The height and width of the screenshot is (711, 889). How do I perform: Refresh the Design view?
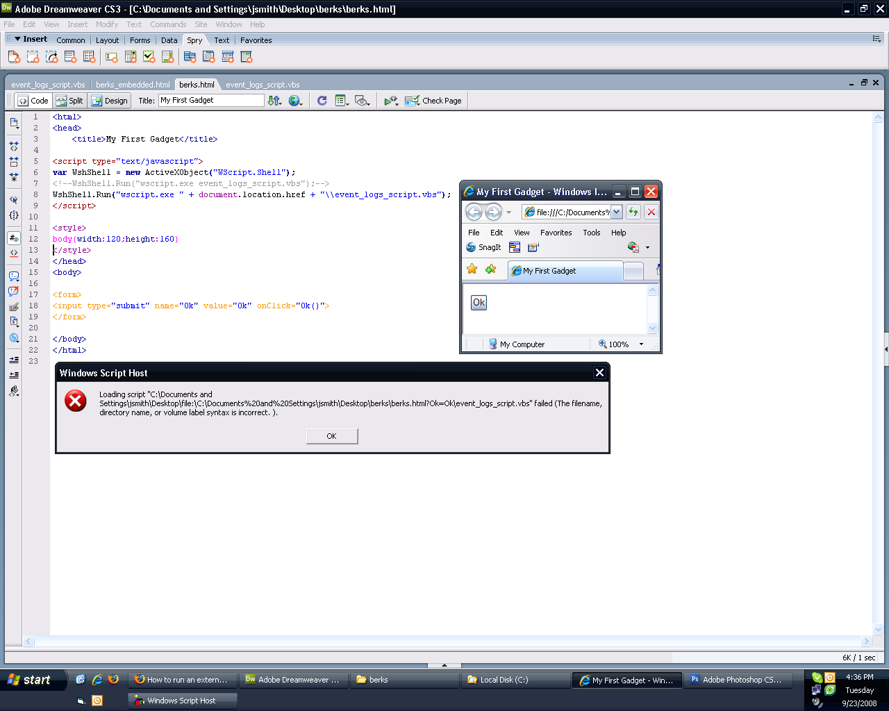click(x=322, y=100)
